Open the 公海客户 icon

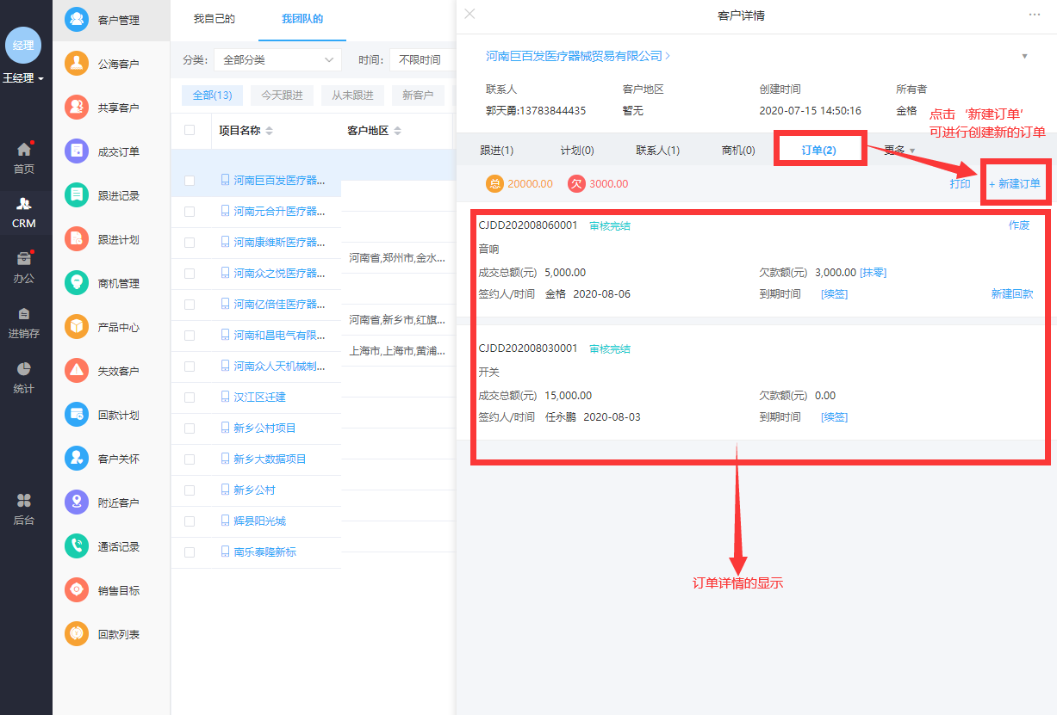pos(77,64)
